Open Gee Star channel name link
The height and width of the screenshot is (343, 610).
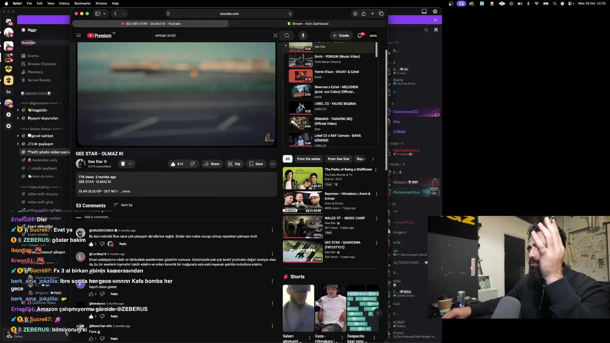pos(95,161)
